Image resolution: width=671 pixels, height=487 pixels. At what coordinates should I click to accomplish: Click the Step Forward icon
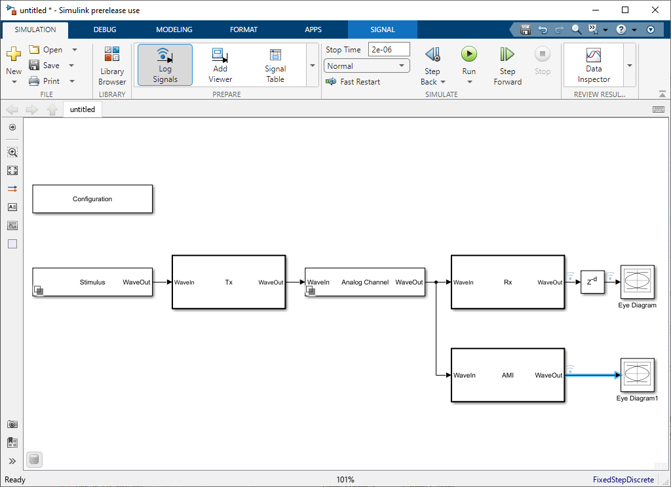pos(507,54)
